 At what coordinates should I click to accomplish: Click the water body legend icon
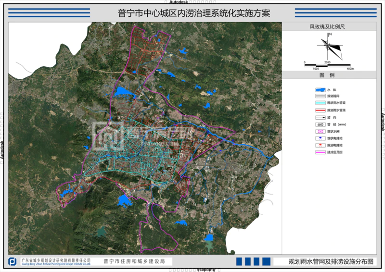[x=320, y=90]
